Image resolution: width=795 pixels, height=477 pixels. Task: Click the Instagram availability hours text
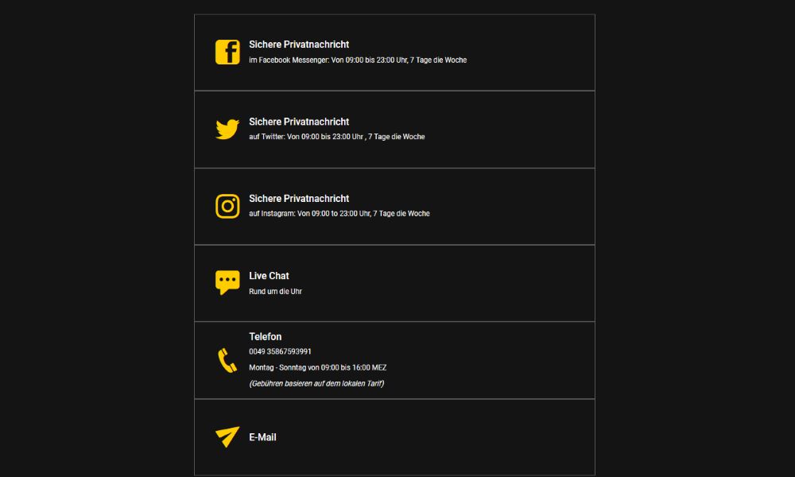tap(339, 214)
